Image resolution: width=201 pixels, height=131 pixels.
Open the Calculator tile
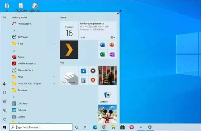coord(83,80)
